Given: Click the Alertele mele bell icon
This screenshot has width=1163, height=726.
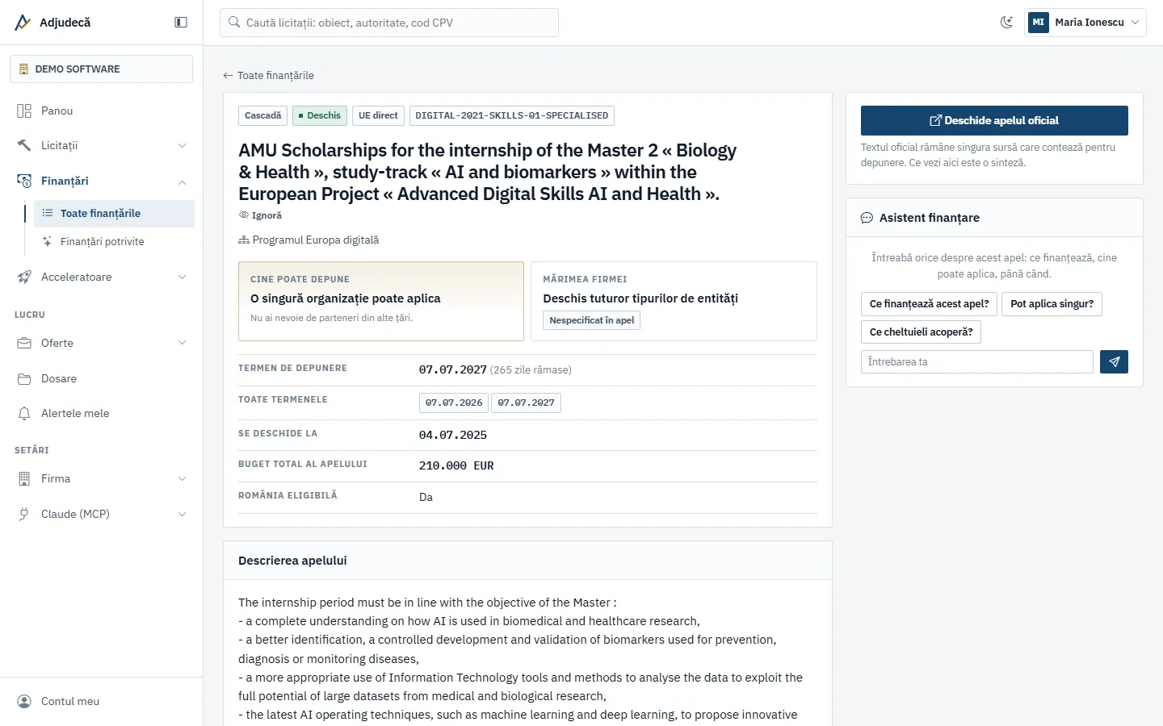Looking at the screenshot, I should [x=24, y=413].
